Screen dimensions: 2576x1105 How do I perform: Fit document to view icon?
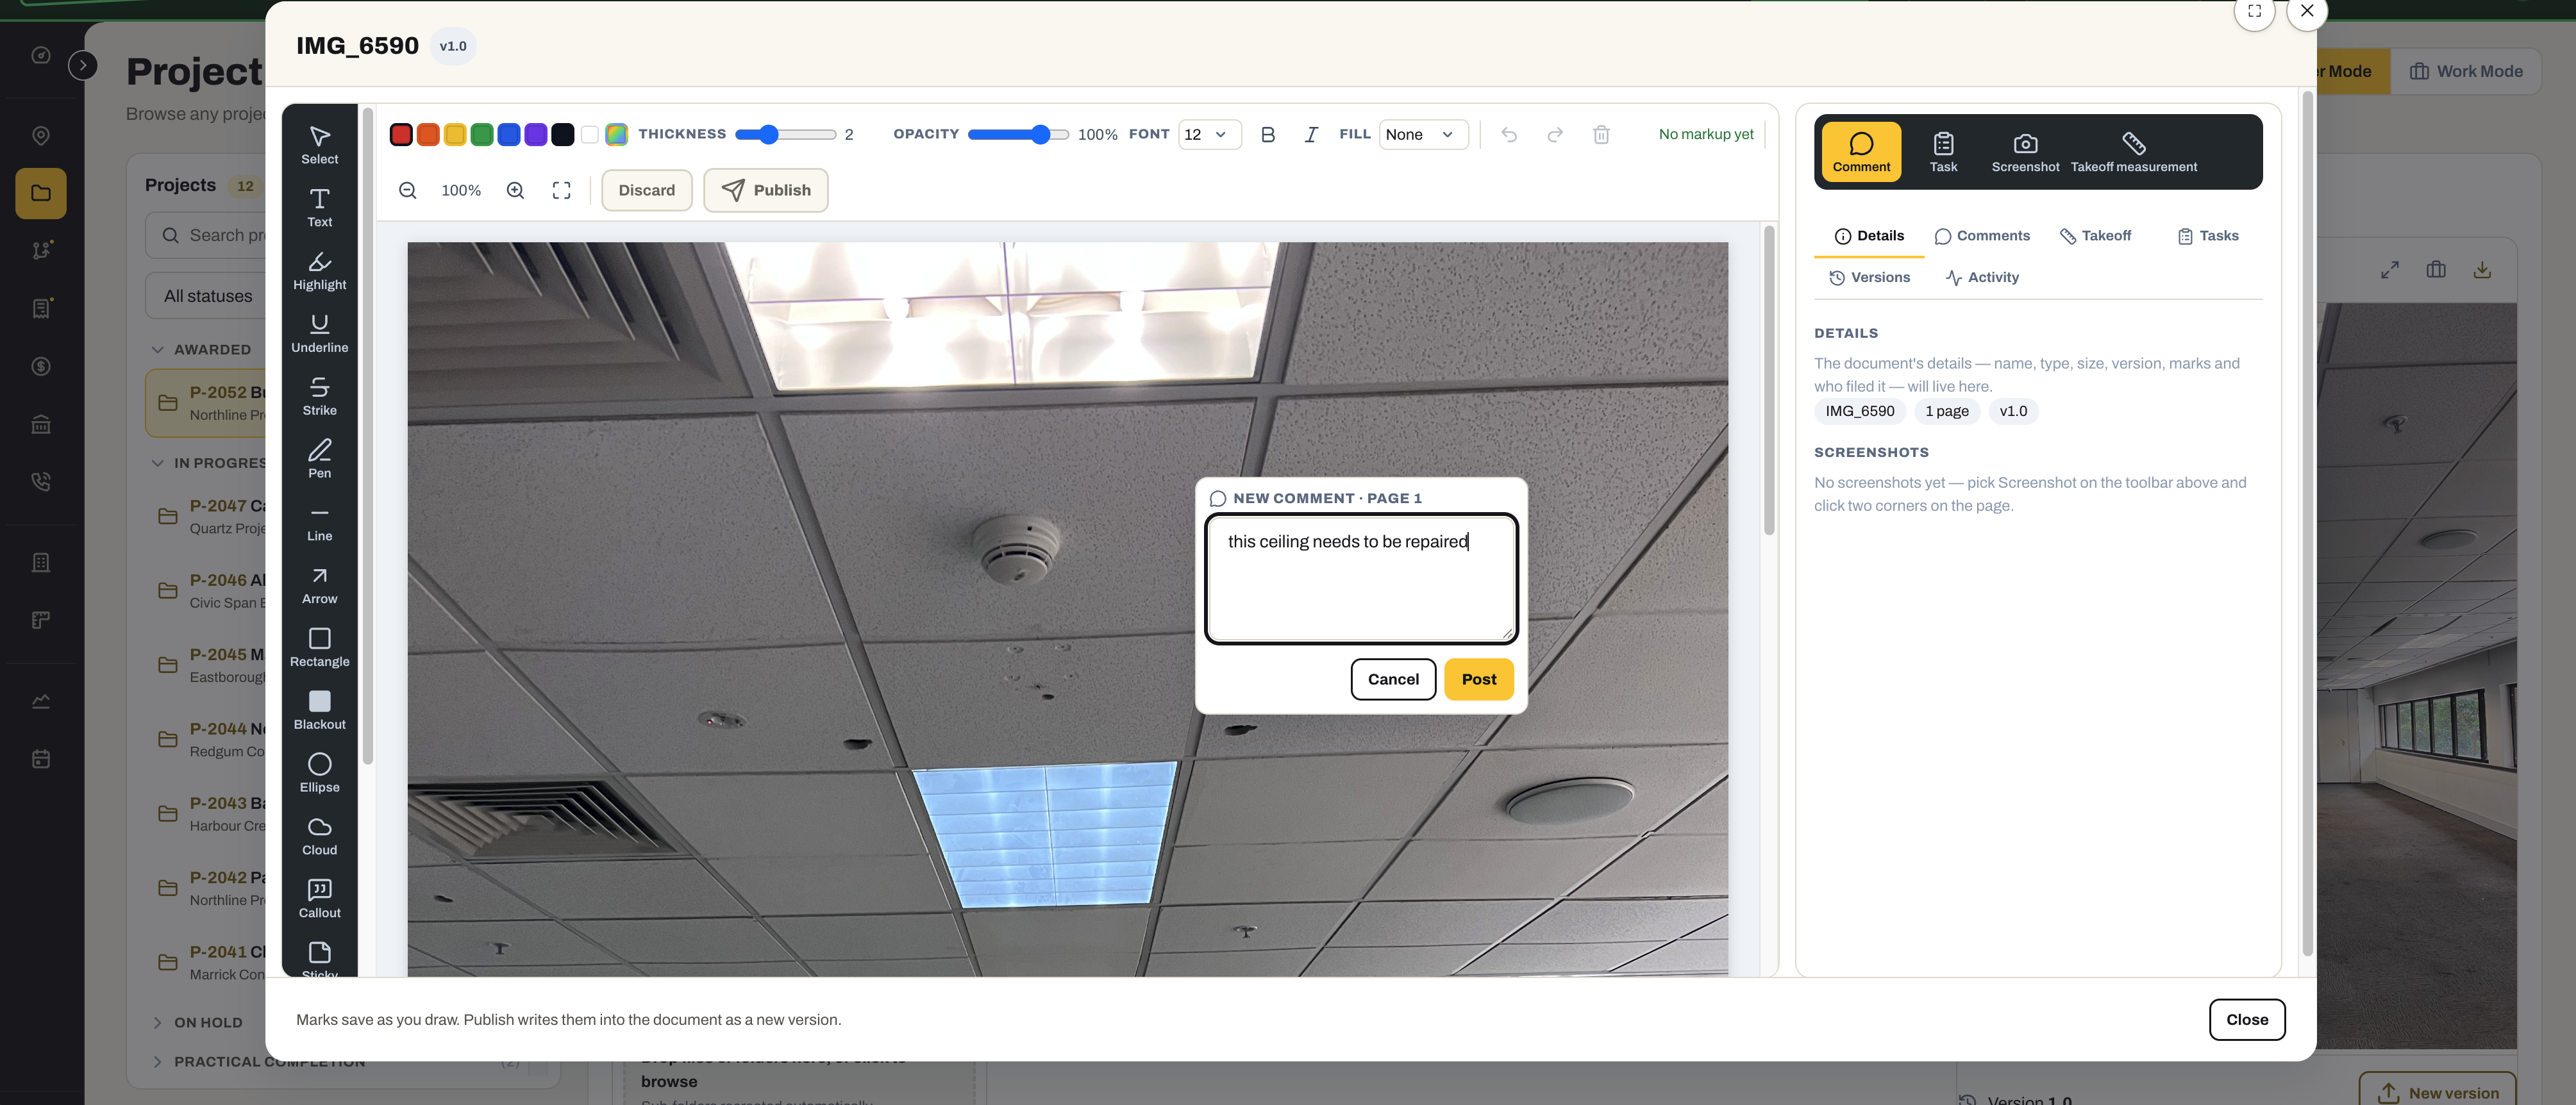click(x=562, y=190)
